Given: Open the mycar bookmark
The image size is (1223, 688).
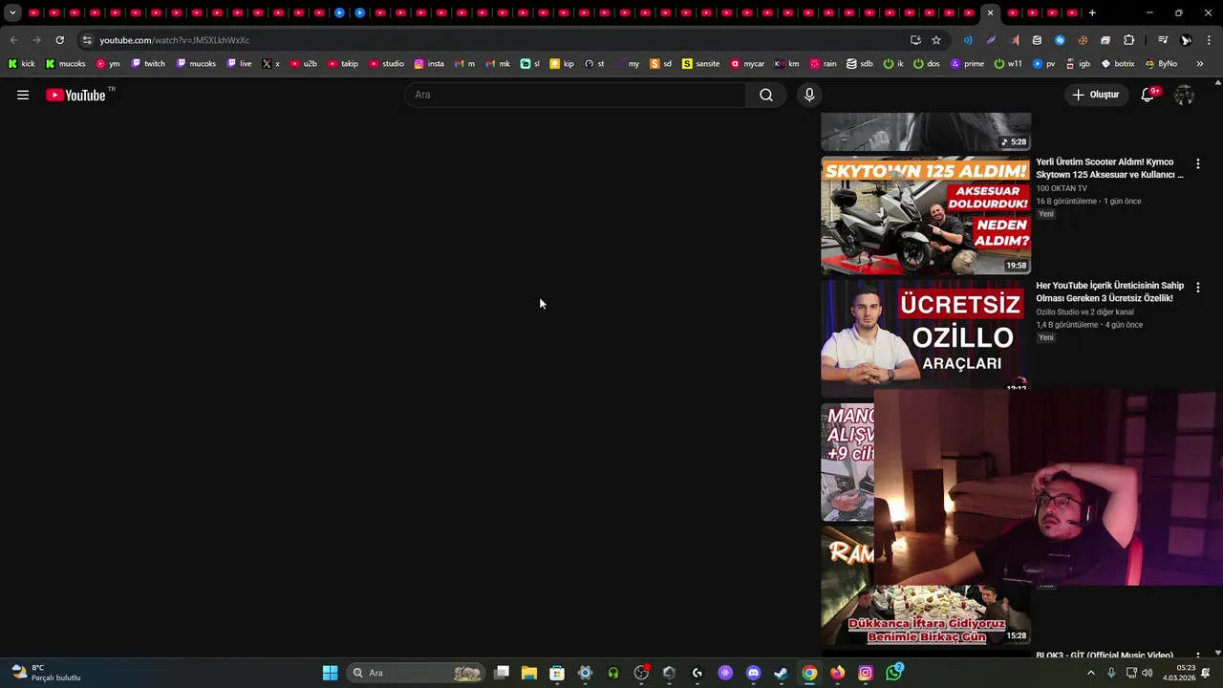Looking at the screenshot, I should coord(747,64).
